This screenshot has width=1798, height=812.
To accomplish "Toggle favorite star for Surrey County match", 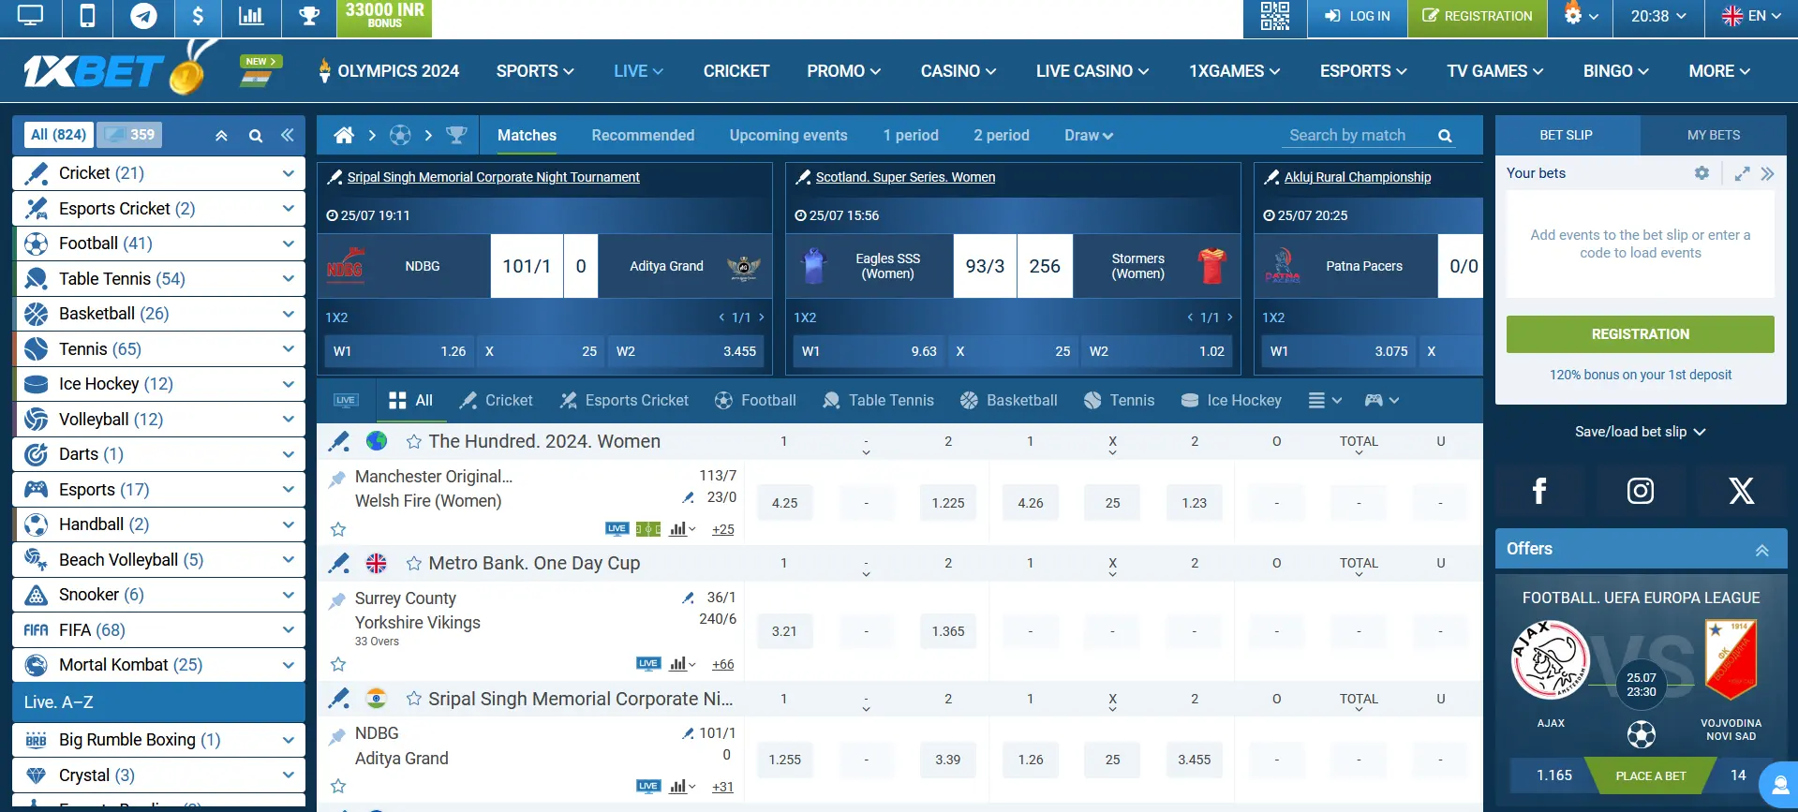I will (x=338, y=664).
